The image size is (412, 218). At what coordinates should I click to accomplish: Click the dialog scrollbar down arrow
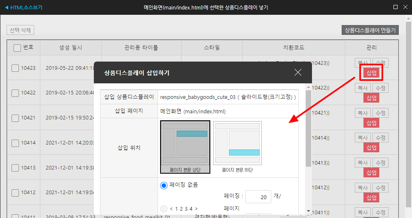(x=308, y=211)
